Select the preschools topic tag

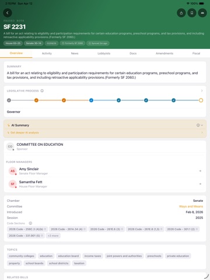(154, 256)
